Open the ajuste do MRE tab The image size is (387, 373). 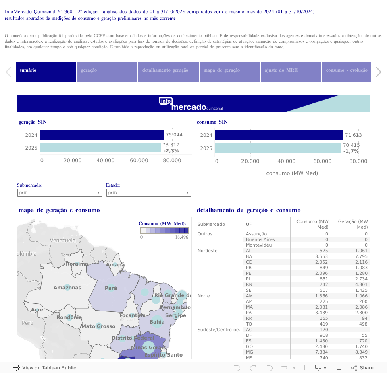pyautogui.click(x=291, y=72)
